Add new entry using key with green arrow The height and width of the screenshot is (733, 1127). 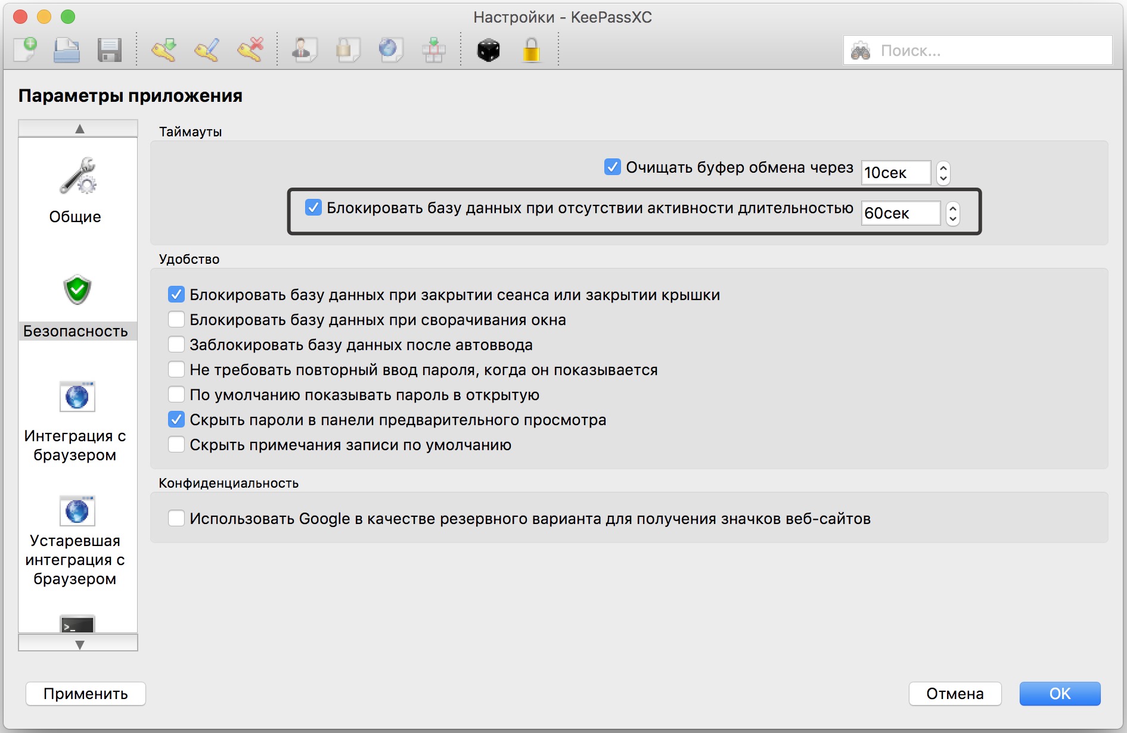[x=164, y=50]
